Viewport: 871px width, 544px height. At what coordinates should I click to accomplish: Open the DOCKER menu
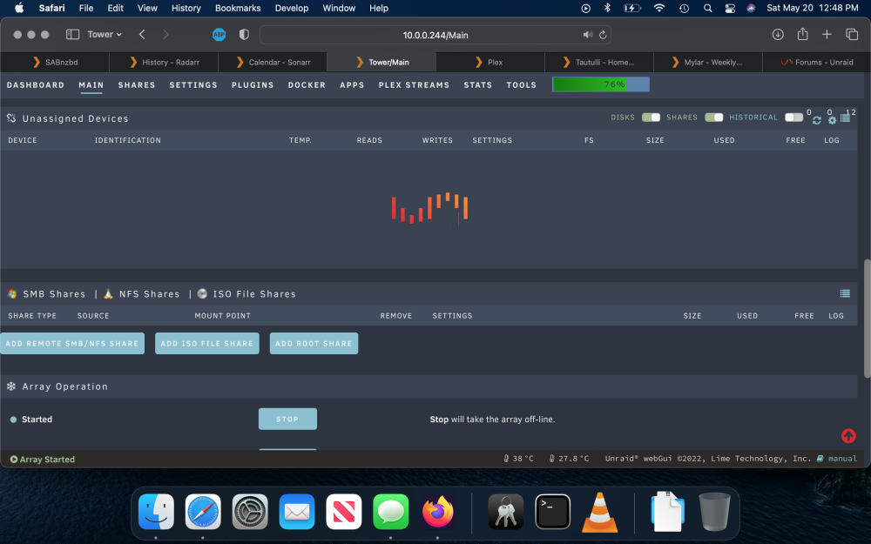(307, 85)
